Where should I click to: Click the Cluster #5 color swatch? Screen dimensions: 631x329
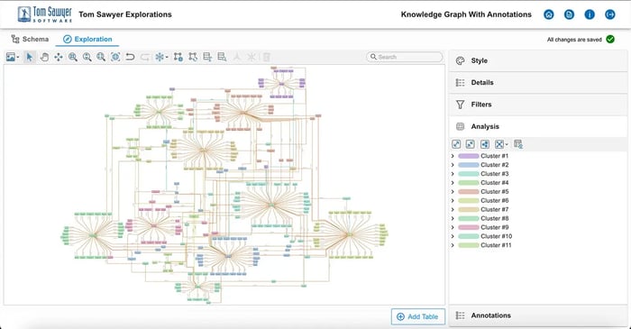tap(469, 192)
